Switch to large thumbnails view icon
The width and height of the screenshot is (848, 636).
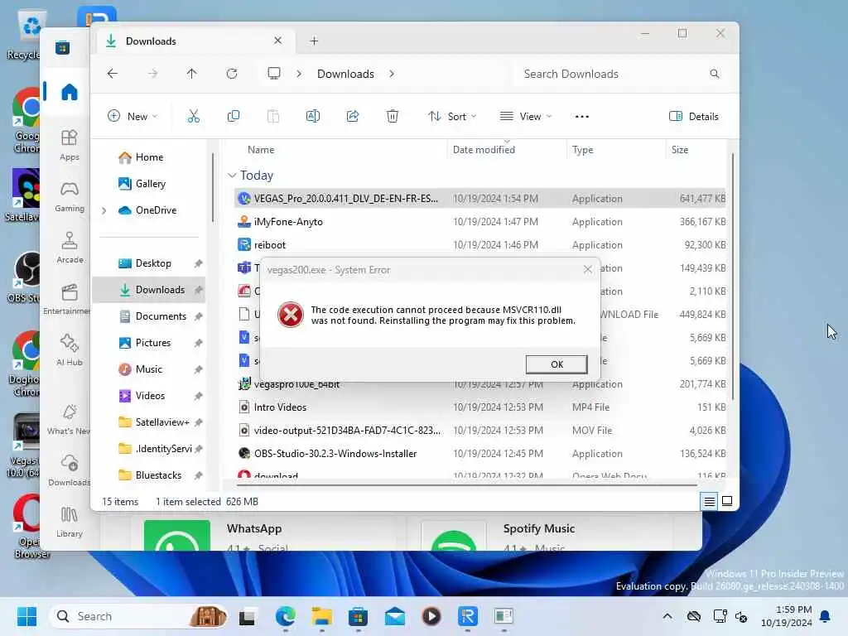(x=727, y=501)
